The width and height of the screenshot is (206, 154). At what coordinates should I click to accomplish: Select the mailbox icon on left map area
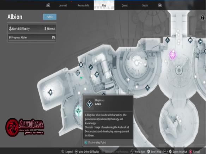click(81, 65)
